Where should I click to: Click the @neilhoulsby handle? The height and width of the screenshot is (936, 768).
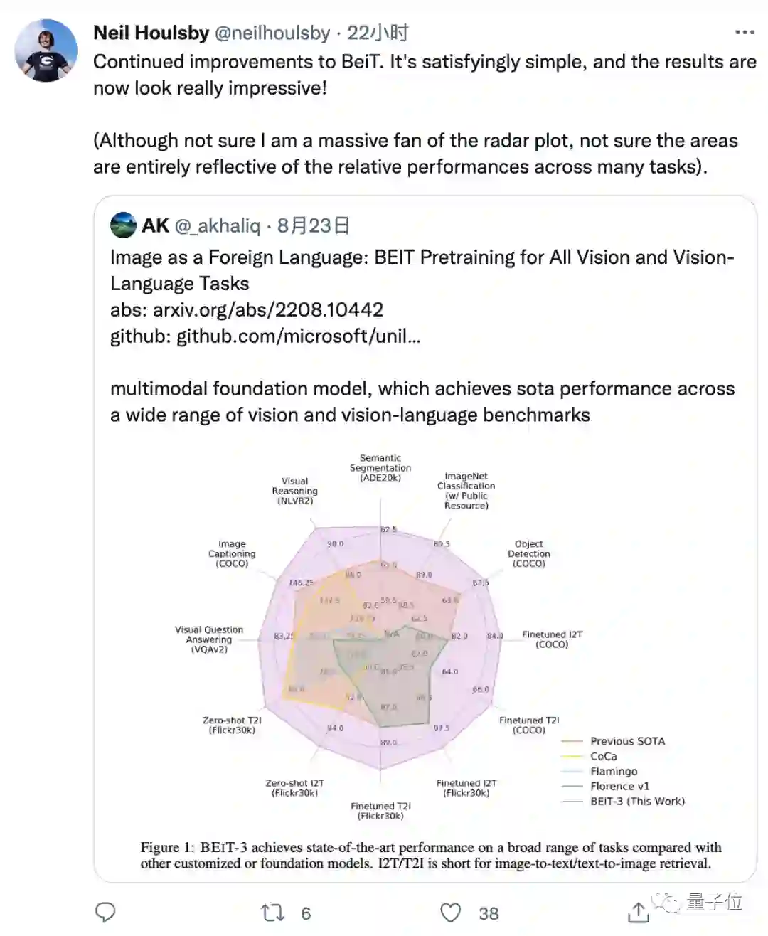272,33
